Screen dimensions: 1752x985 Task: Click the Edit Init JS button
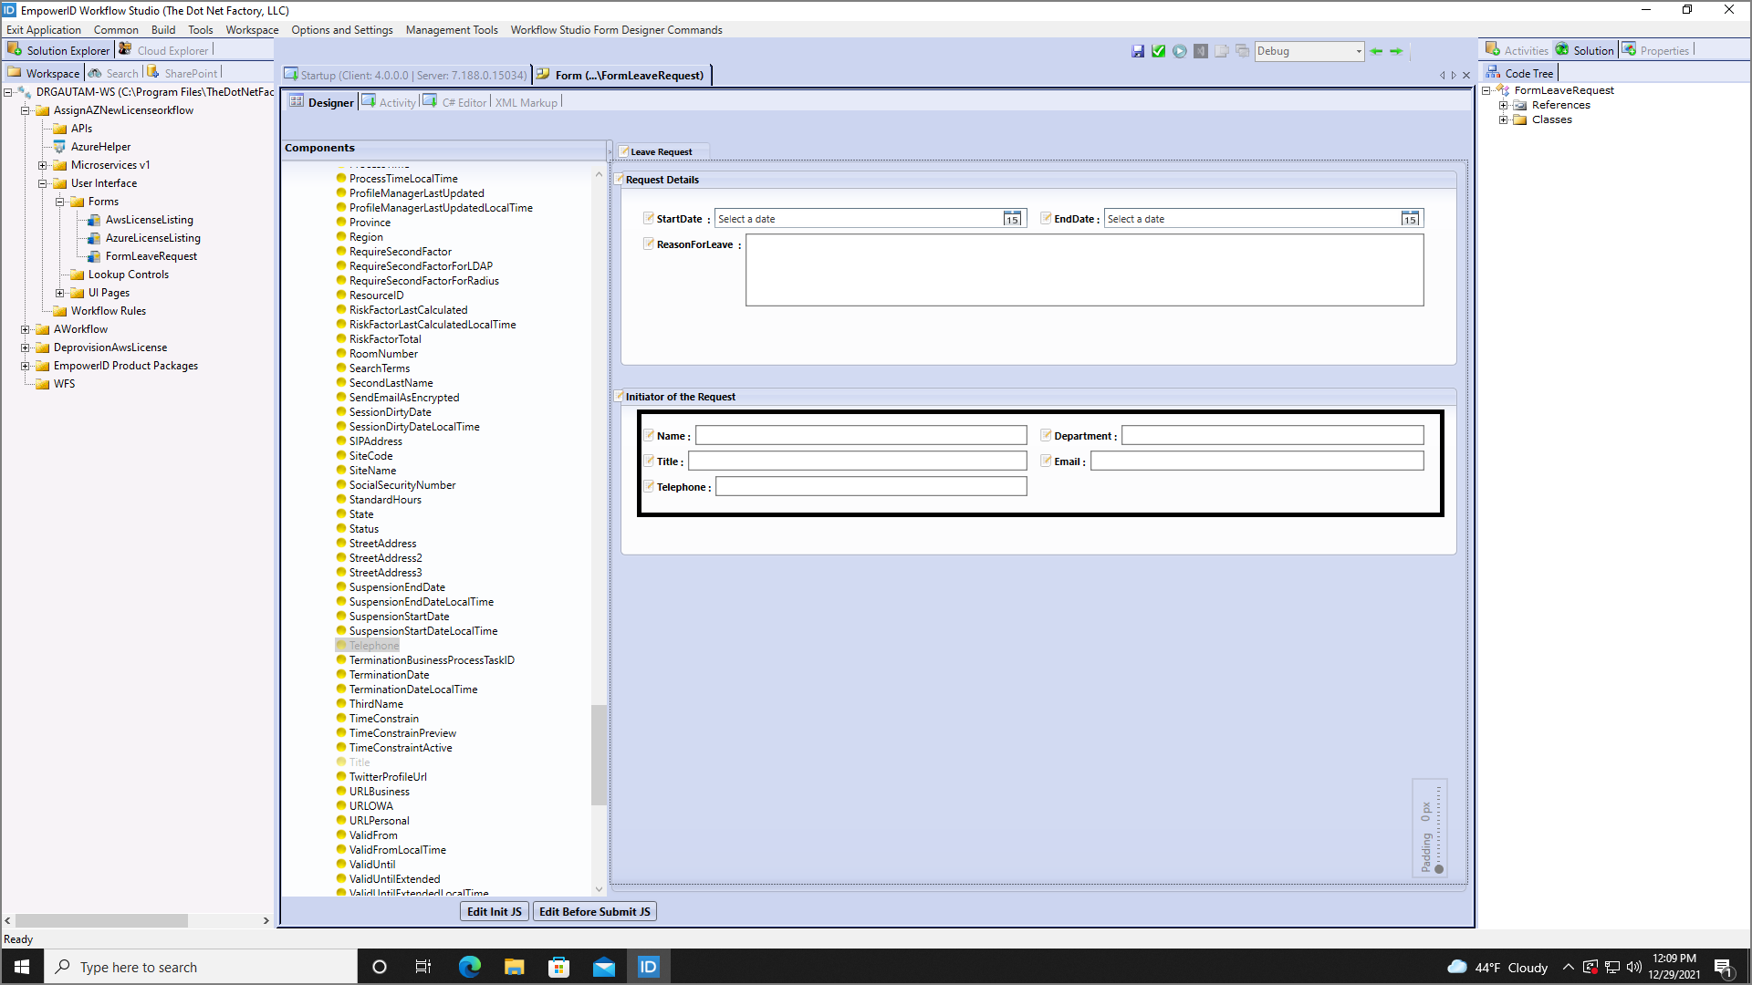(x=494, y=911)
